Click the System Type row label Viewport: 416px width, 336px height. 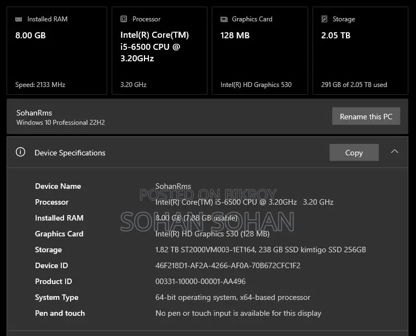(57, 298)
